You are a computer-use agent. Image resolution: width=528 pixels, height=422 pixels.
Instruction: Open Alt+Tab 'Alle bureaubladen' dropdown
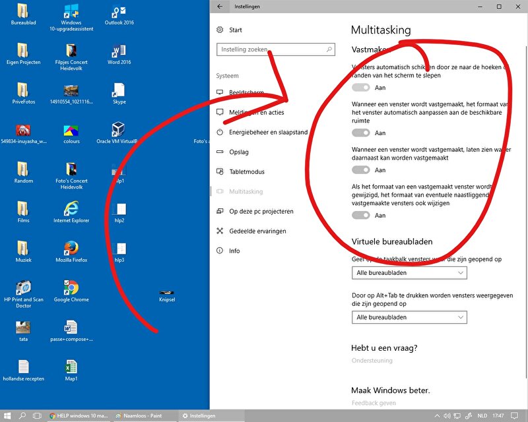[409, 318]
